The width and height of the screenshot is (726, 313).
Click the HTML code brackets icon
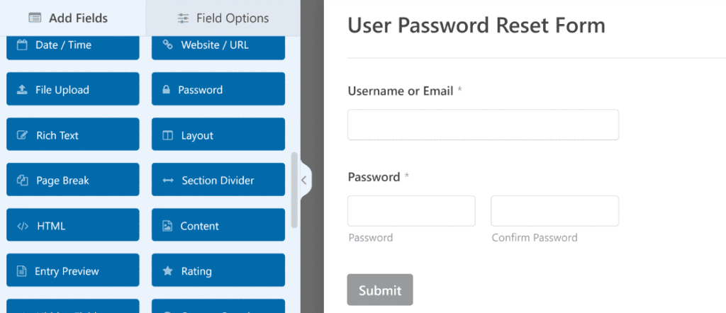pos(22,226)
